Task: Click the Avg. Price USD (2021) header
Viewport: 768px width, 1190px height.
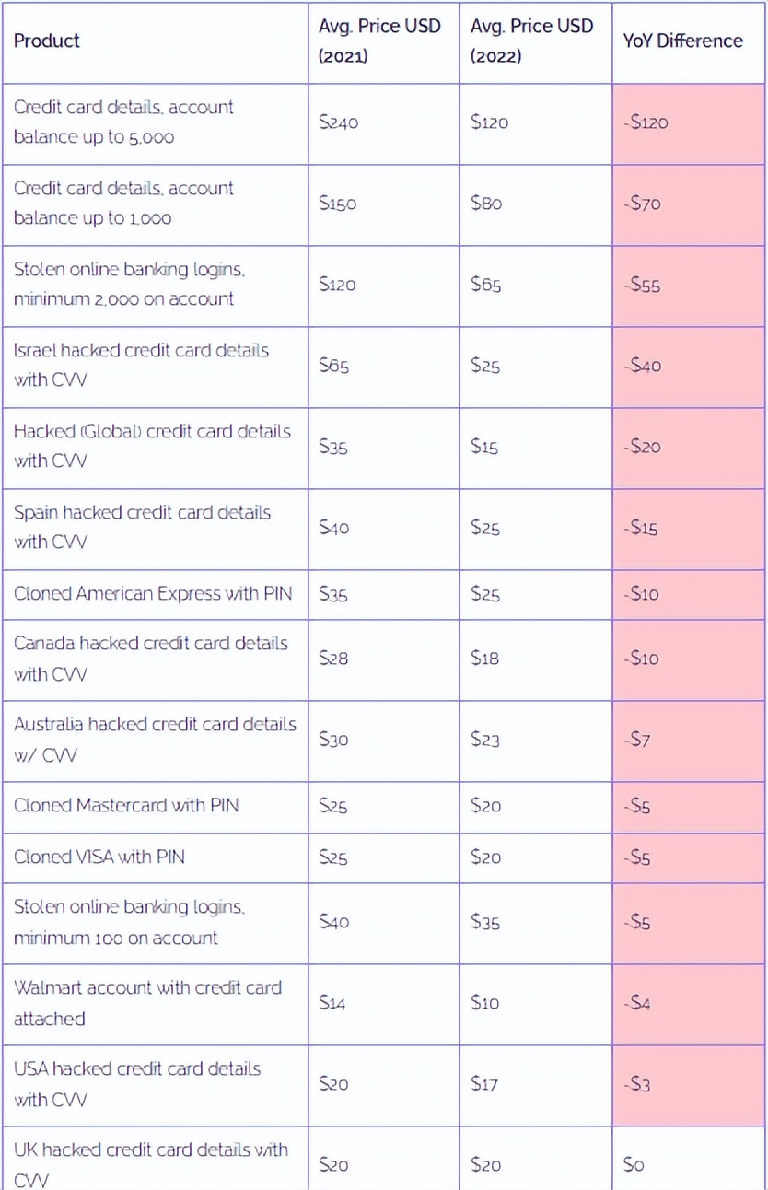Action: point(378,41)
